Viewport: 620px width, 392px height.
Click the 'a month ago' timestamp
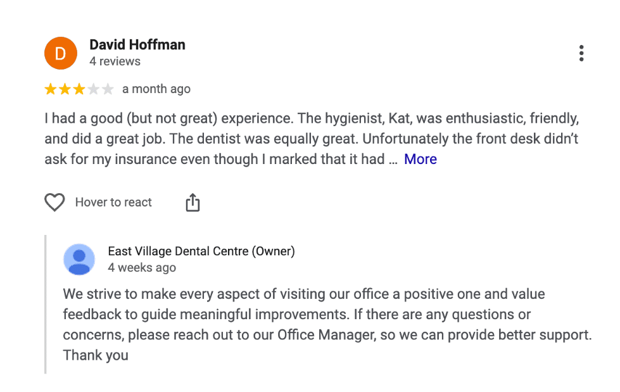click(156, 89)
